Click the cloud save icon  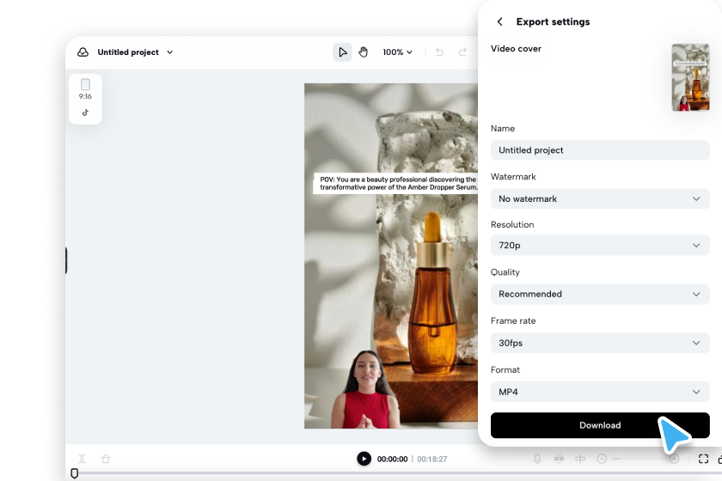click(83, 52)
